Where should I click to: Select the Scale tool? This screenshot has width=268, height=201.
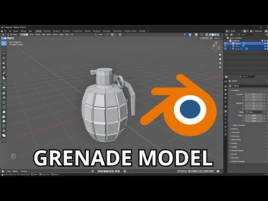tap(4, 63)
